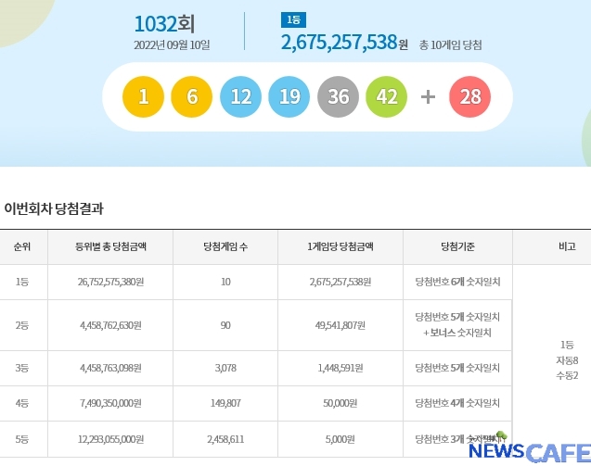The width and height of the screenshot is (591, 466).
Task: Click the plus sign before the bonus ball
Action: point(428,96)
